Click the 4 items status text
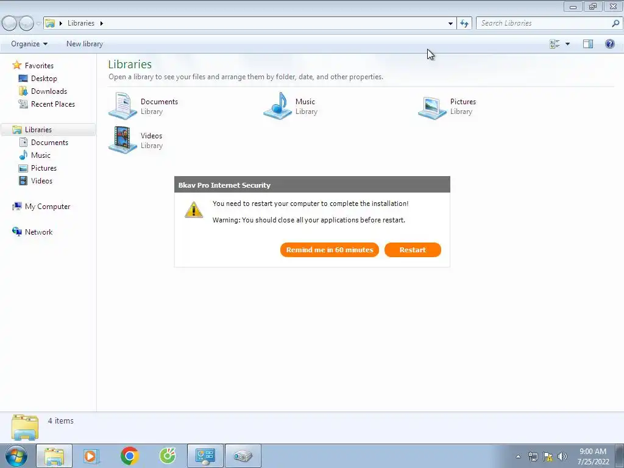 coord(61,420)
